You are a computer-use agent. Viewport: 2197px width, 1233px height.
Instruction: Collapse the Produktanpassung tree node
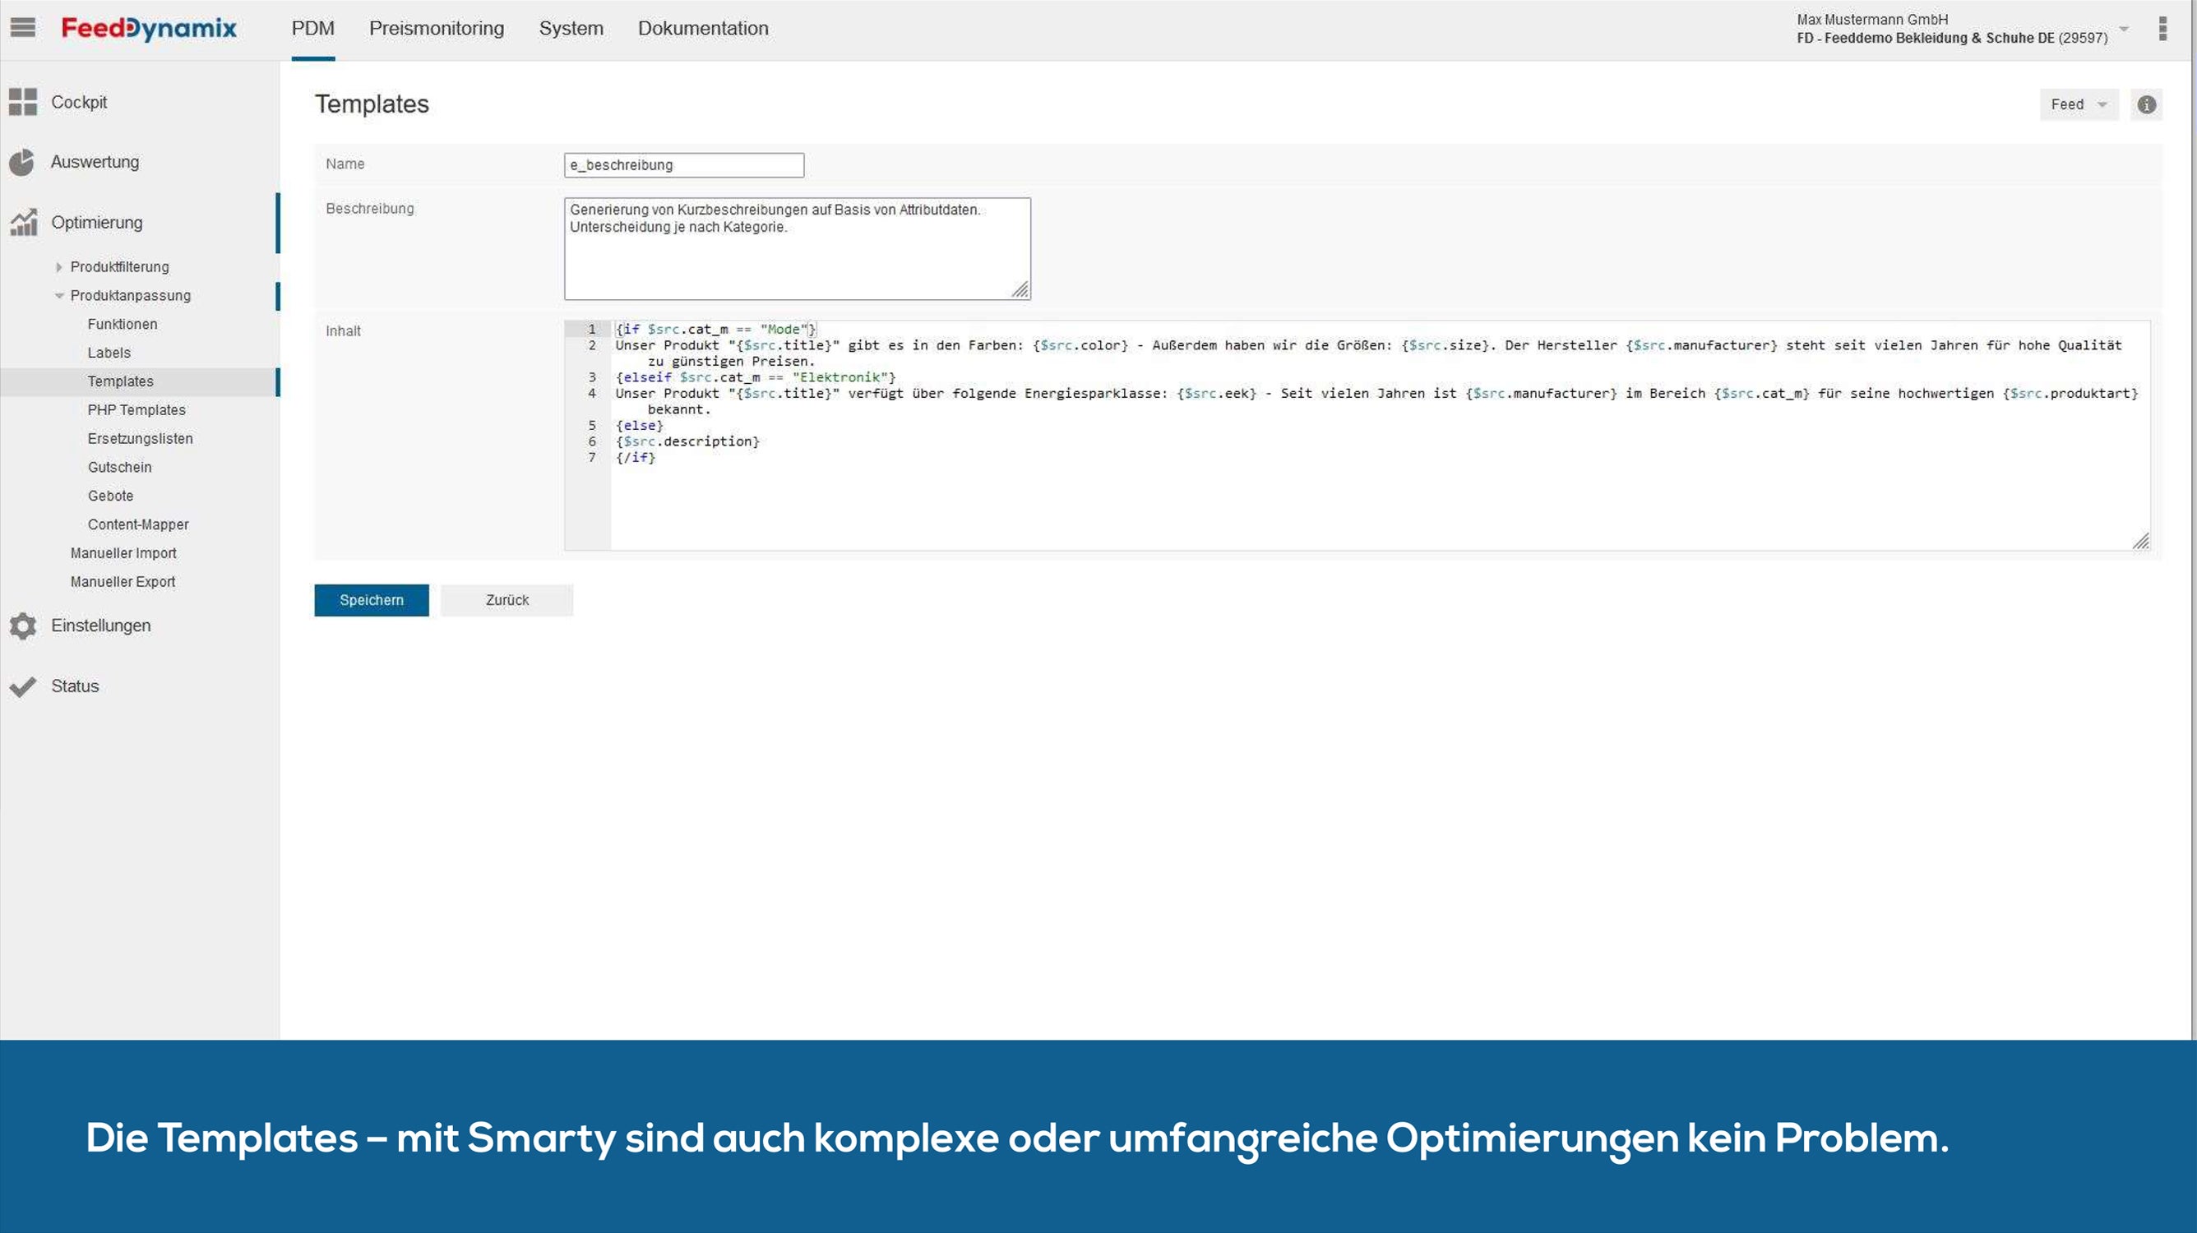point(59,296)
